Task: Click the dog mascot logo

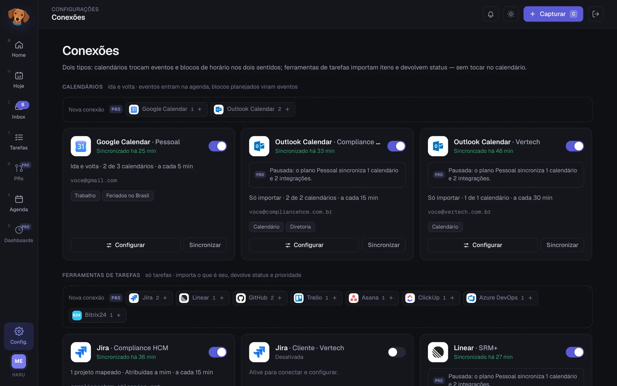Action: (x=19, y=16)
